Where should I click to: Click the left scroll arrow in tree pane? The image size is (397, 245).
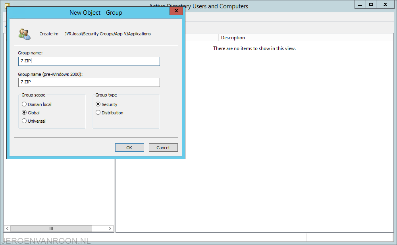click(7, 229)
